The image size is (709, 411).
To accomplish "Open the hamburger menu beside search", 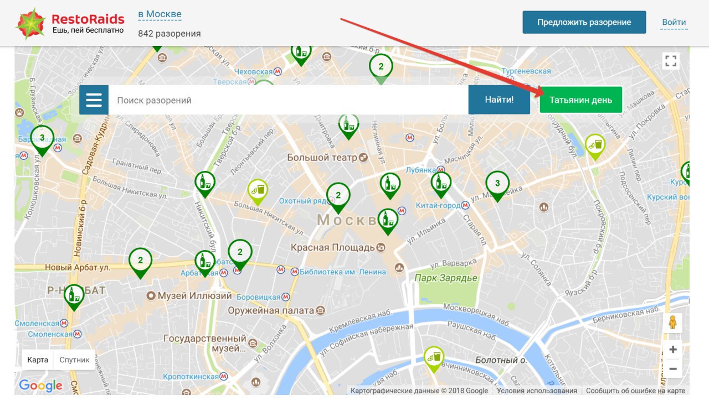I will (94, 100).
